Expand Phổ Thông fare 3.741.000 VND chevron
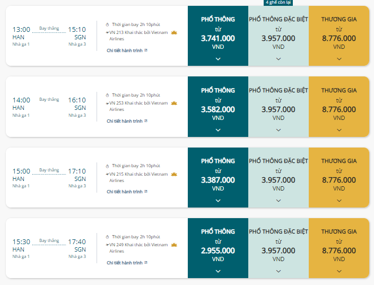Image resolution: width=374 pixels, height=285 pixels. click(x=218, y=59)
